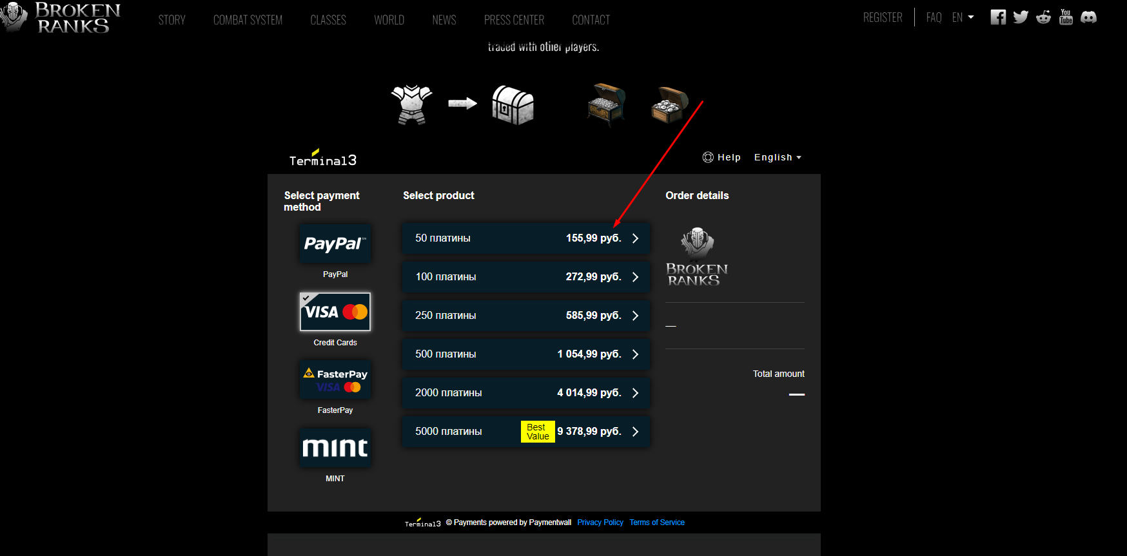Choose the 250 платины product
The image size is (1127, 556).
pyautogui.click(x=525, y=316)
